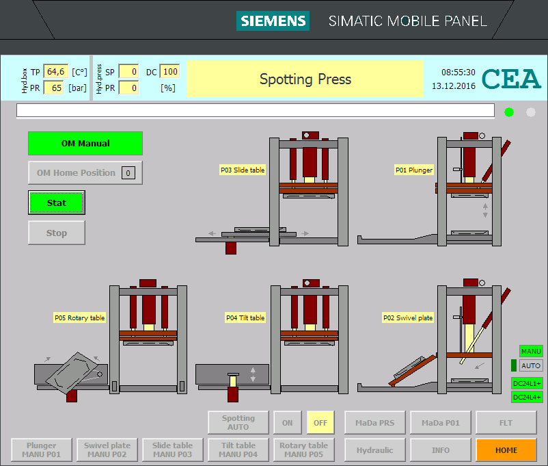The image size is (548, 466).
Task: Click the Hyd.press PR value field
Action: point(128,88)
